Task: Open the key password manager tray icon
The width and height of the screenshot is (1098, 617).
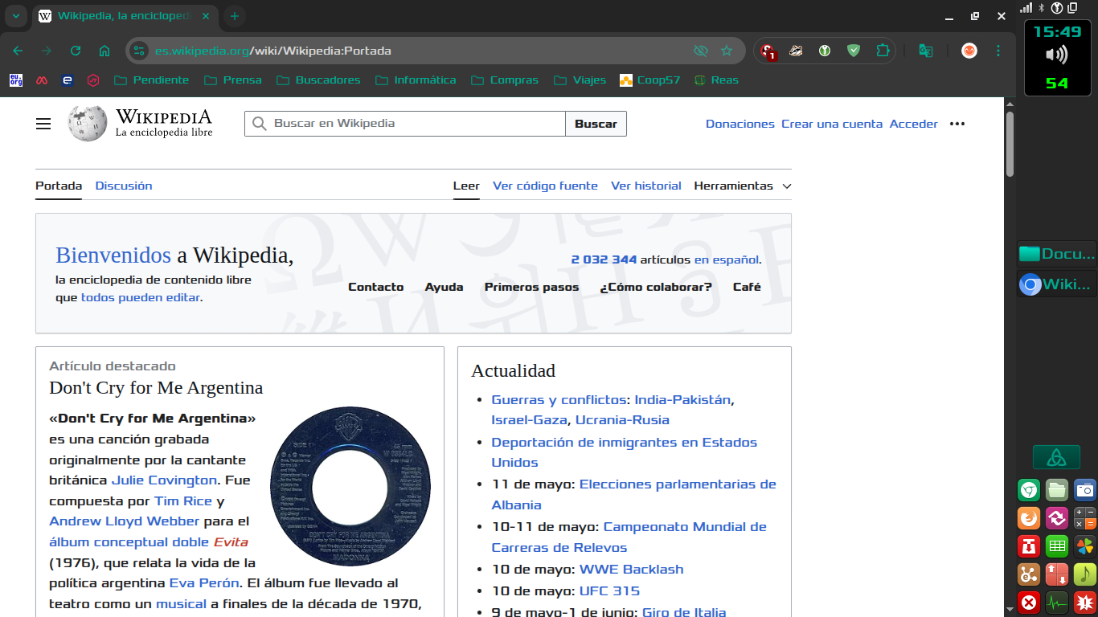Action: click(x=1057, y=7)
